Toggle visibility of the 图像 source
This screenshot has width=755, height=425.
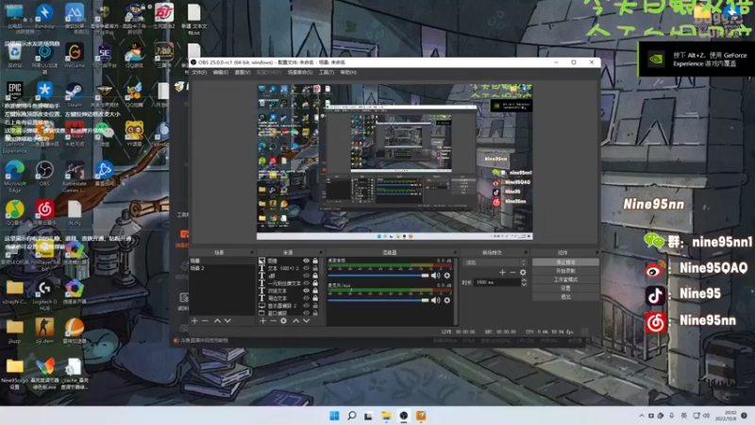pos(306,261)
